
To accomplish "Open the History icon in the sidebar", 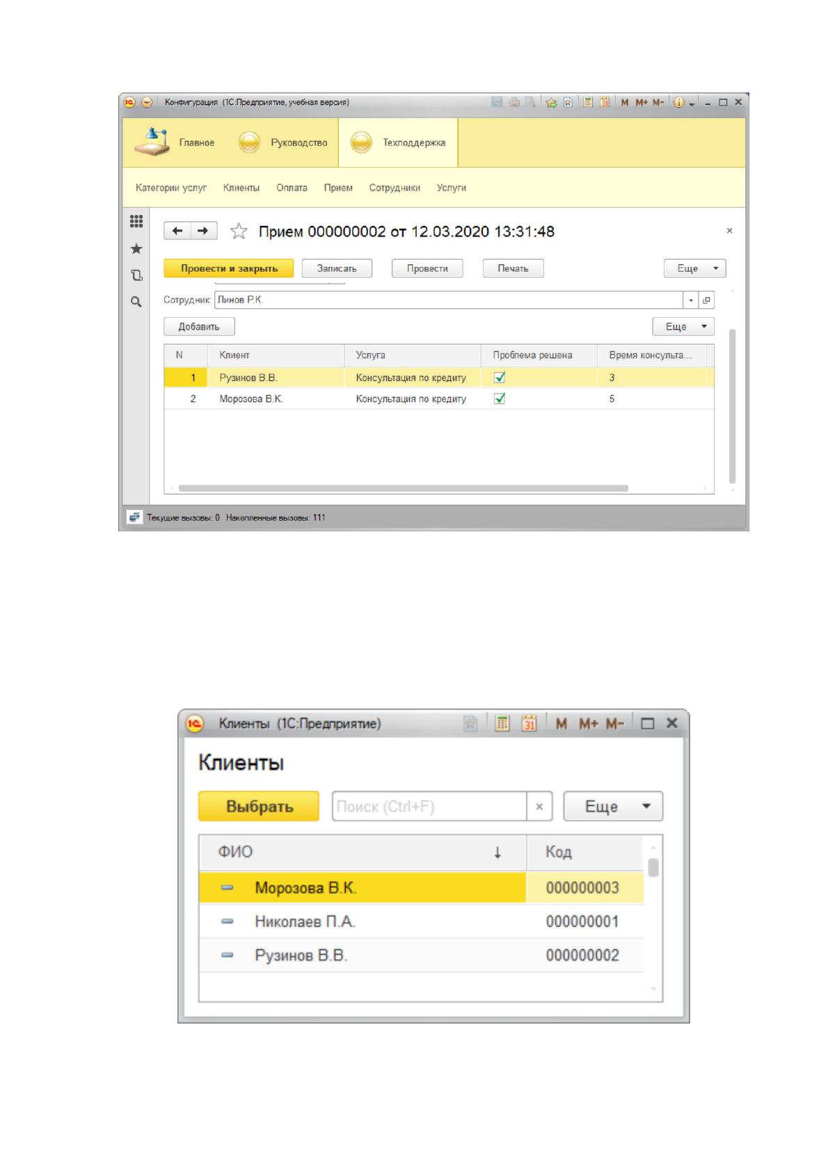I will (x=136, y=275).
